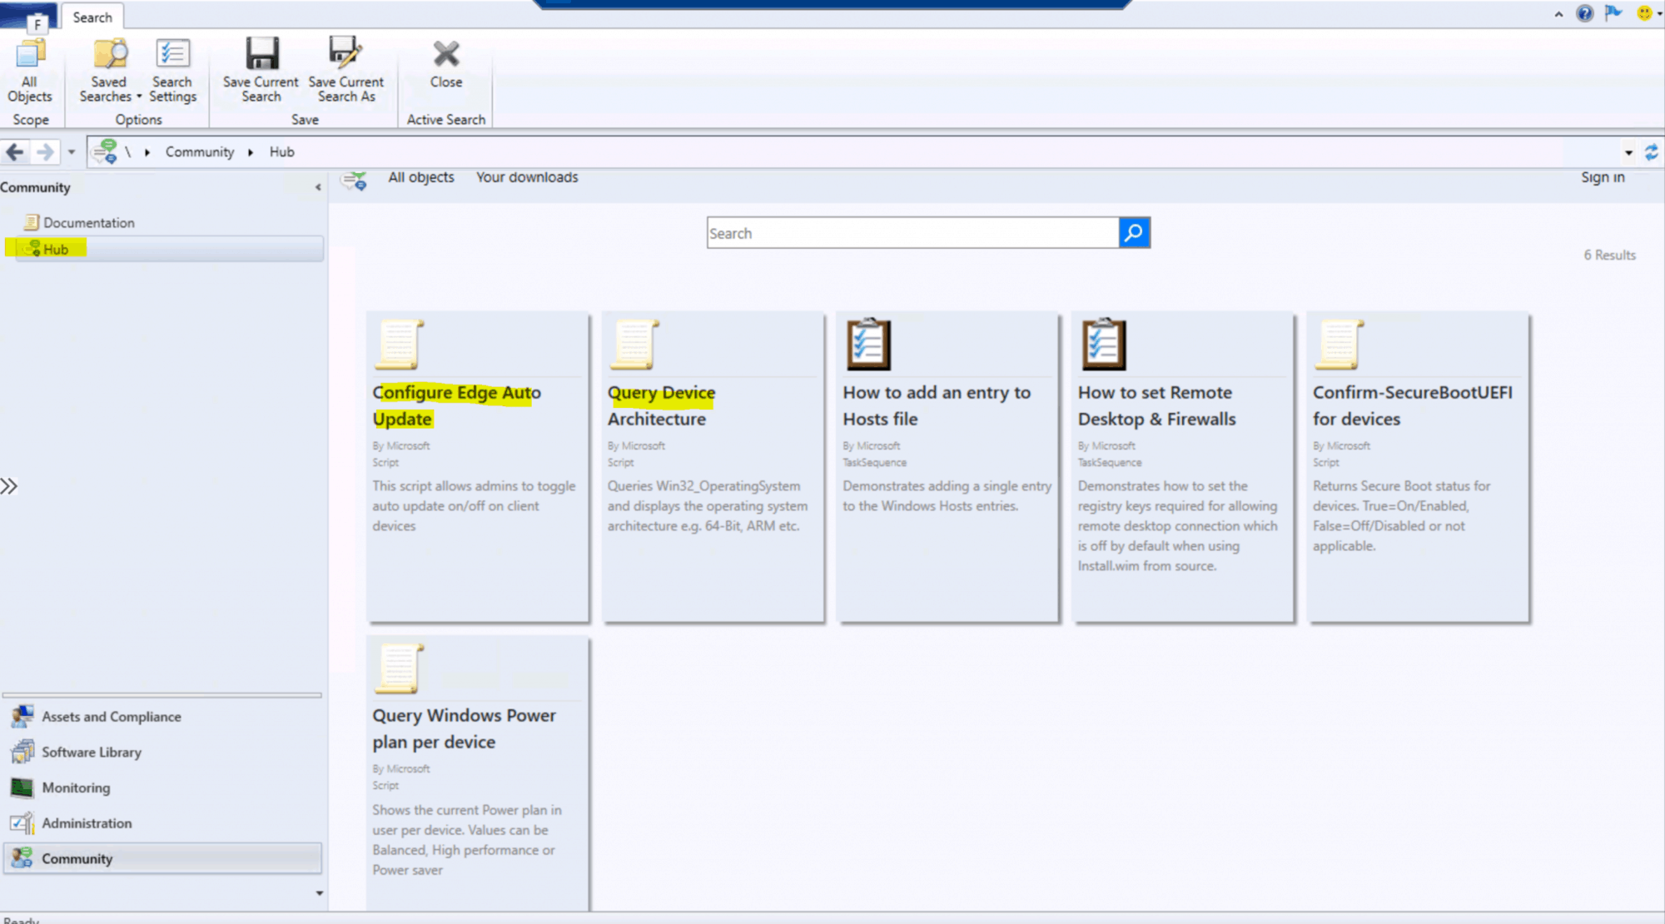The height and width of the screenshot is (924, 1665).
Task: Click Save Current Search
Action: pos(261,70)
